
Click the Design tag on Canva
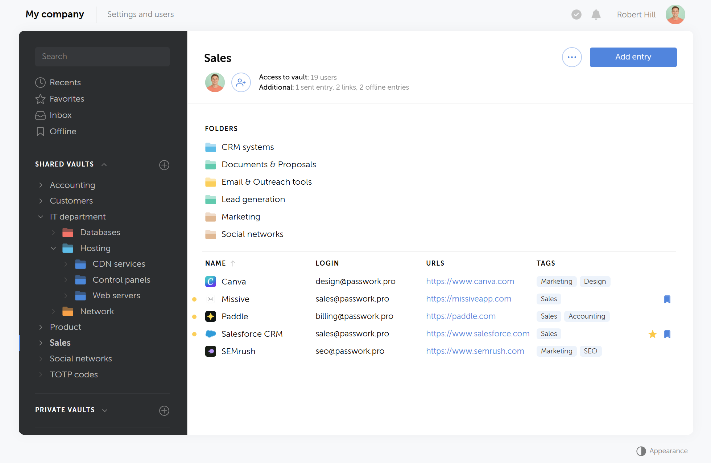tap(595, 282)
